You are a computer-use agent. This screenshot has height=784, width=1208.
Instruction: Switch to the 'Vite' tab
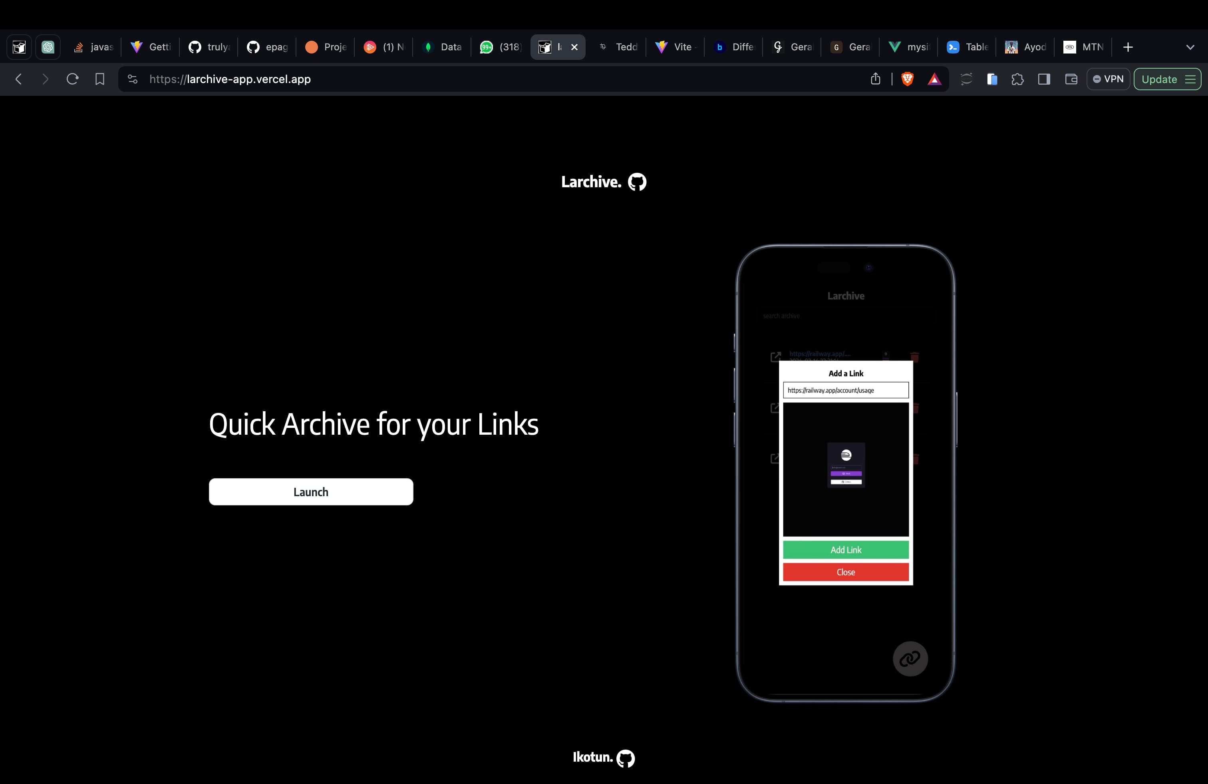pyautogui.click(x=676, y=47)
